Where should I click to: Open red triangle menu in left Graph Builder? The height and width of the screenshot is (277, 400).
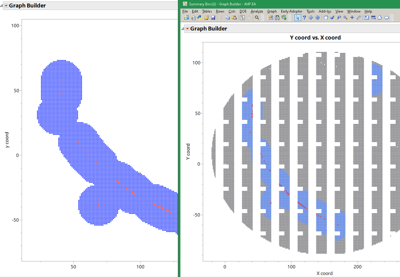tap(6, 6)
